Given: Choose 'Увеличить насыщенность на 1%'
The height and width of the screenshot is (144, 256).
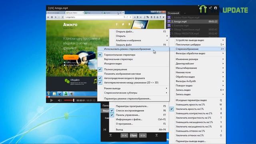Looking at the screenshot, I should coord(198,126).
